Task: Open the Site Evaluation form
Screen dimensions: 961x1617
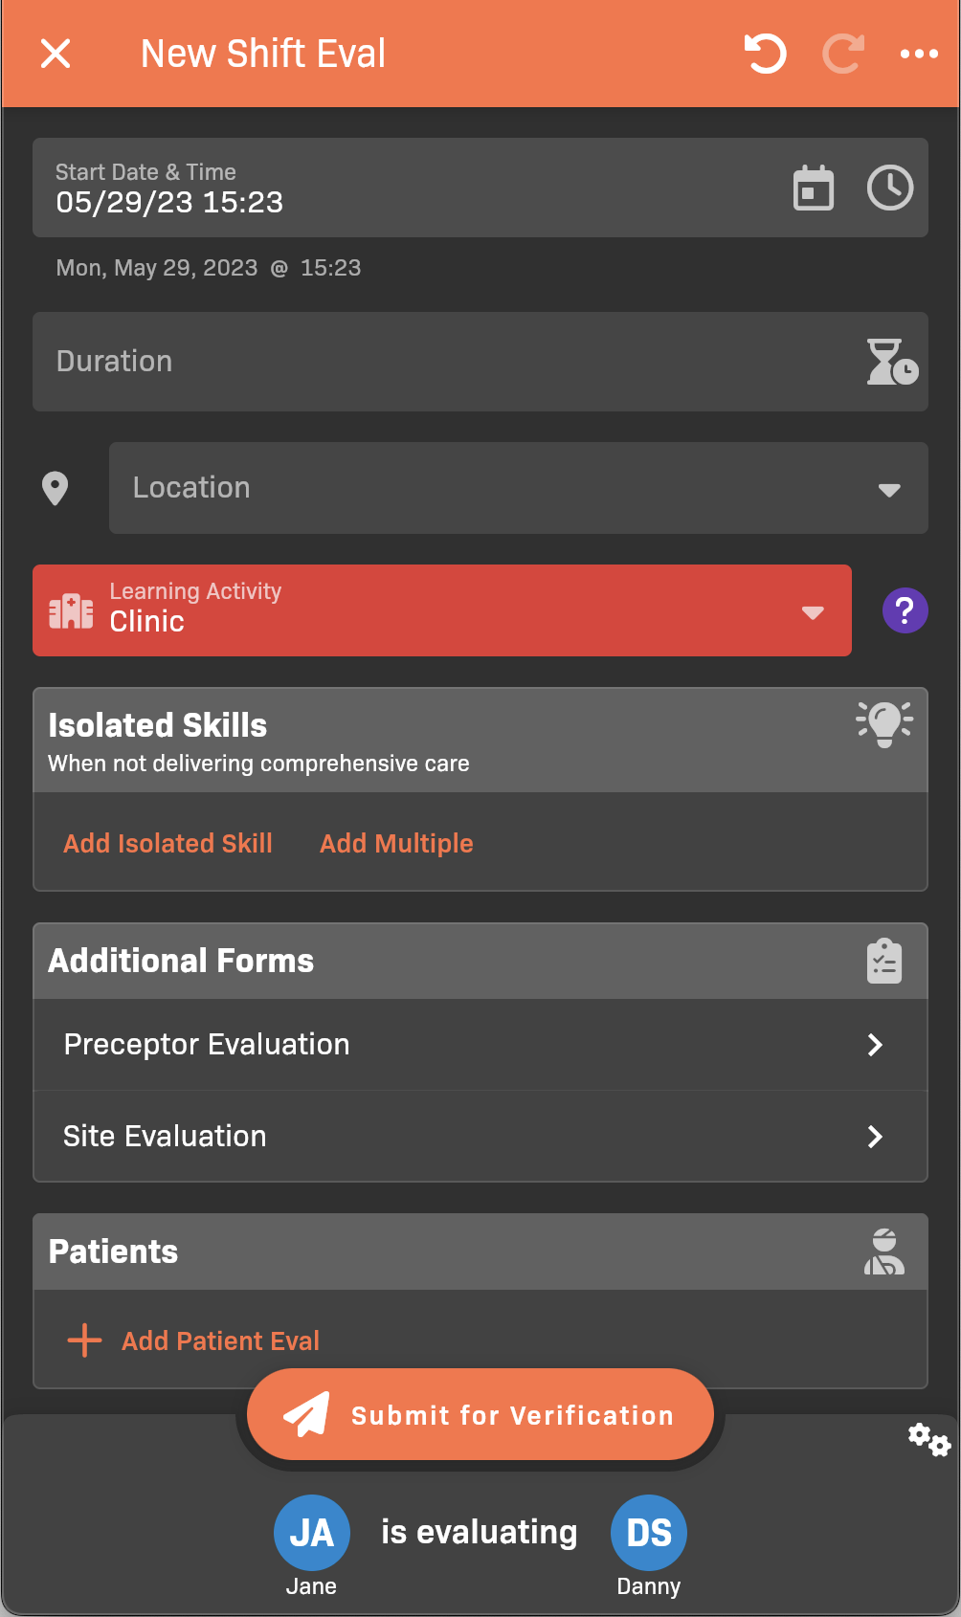Action: [x=480, y=1137]
